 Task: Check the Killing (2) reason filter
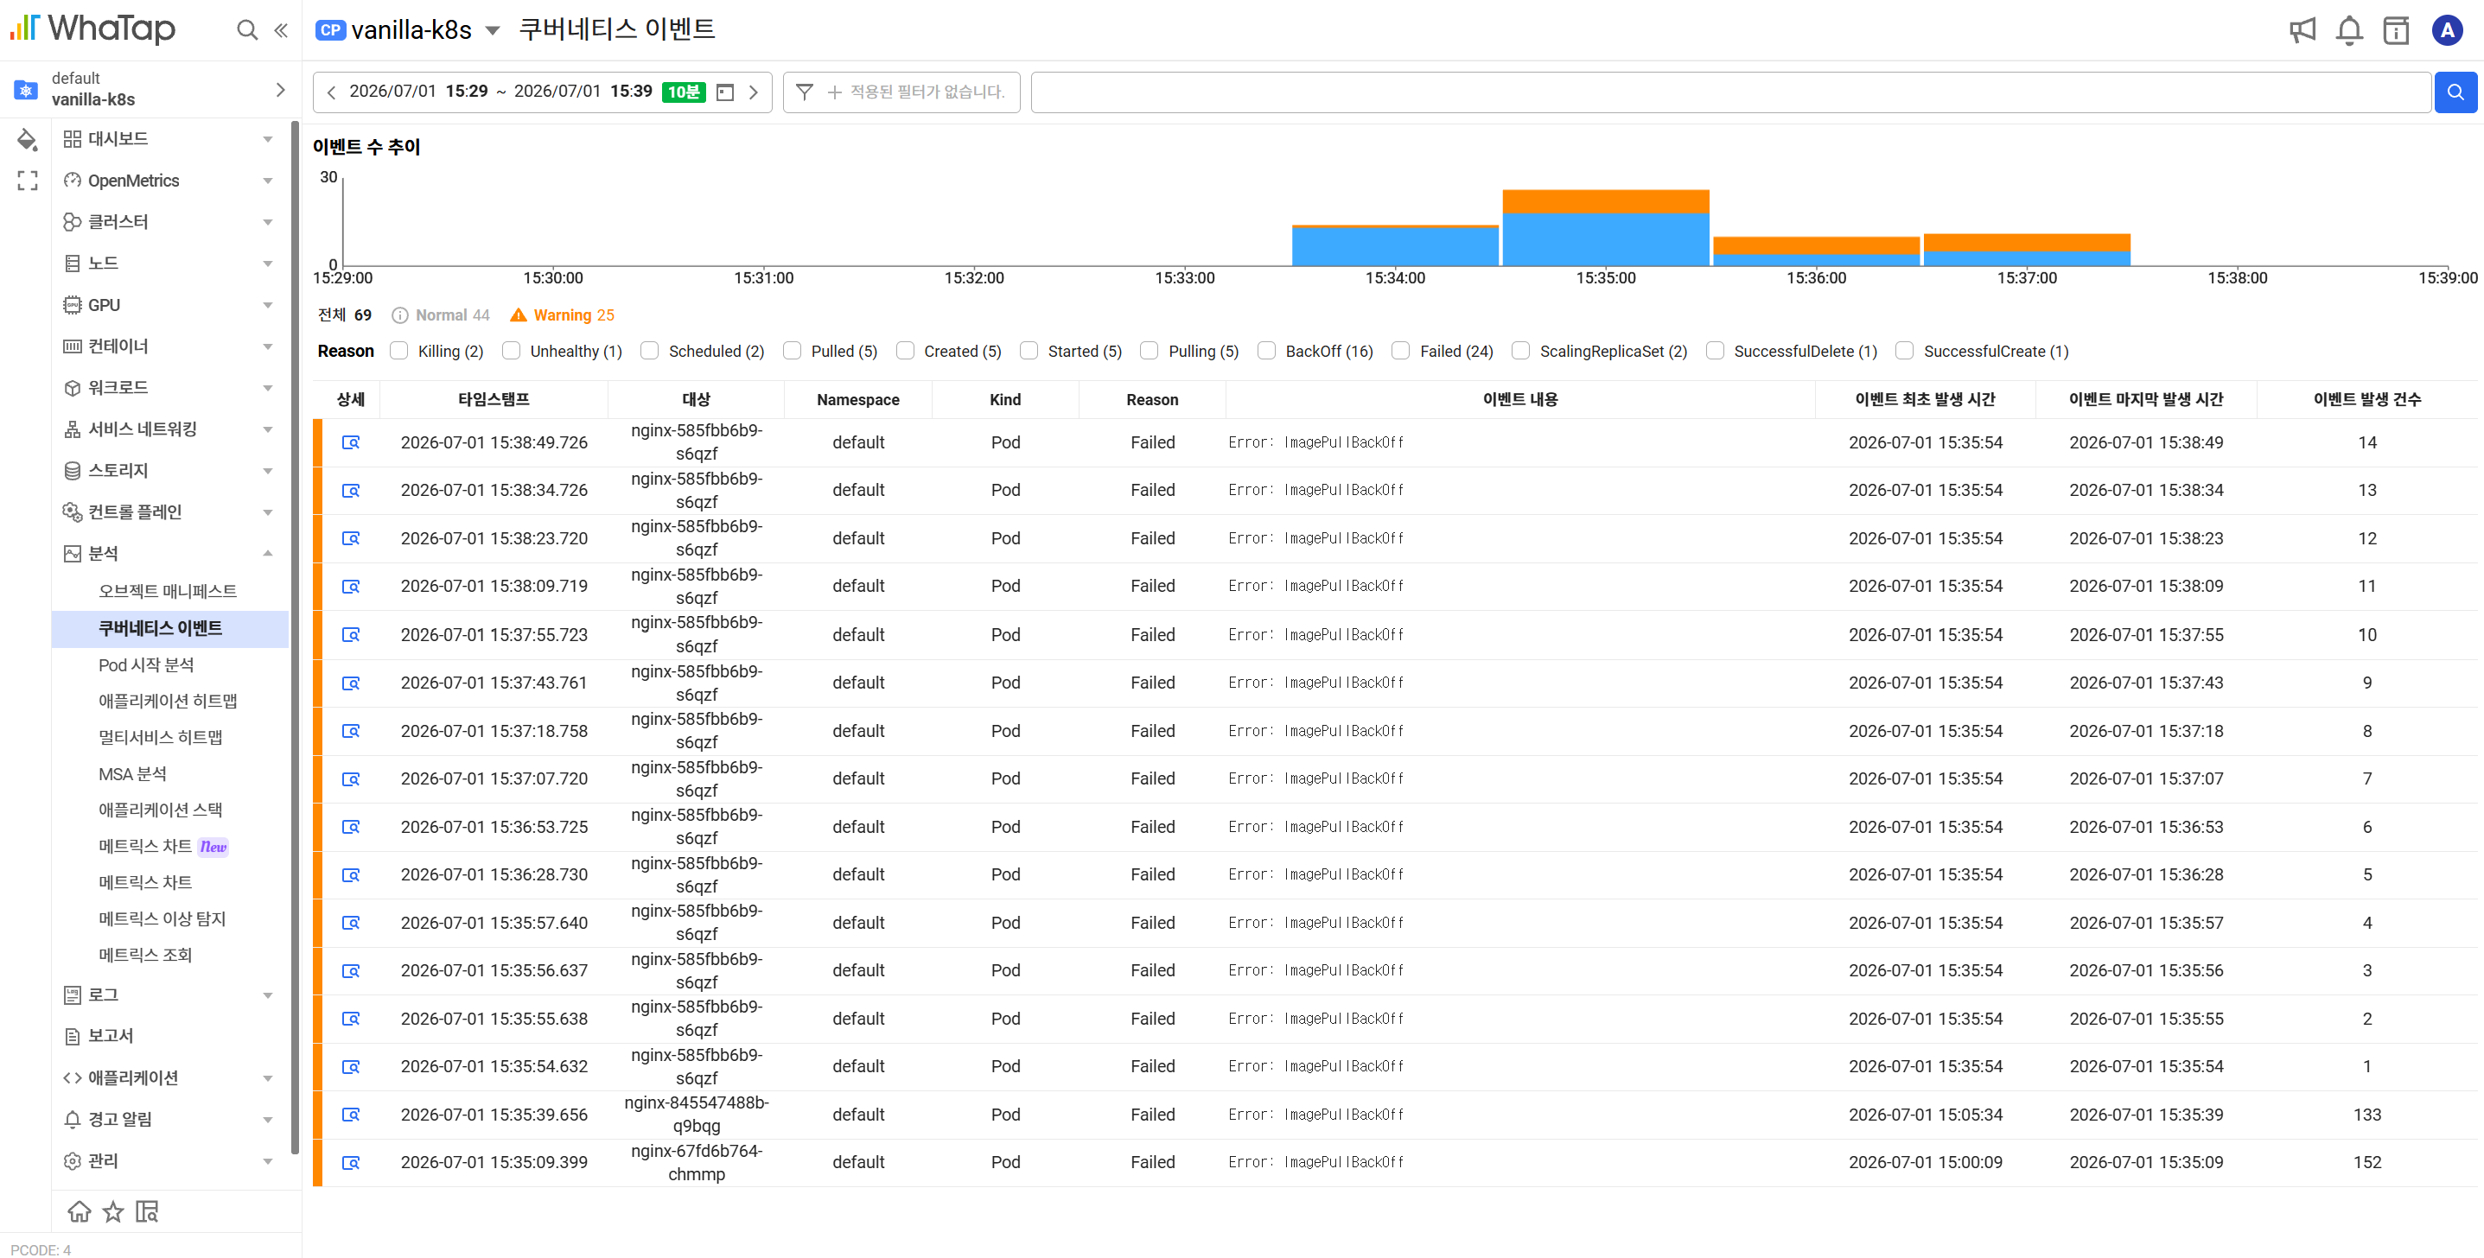pos(399,351)
